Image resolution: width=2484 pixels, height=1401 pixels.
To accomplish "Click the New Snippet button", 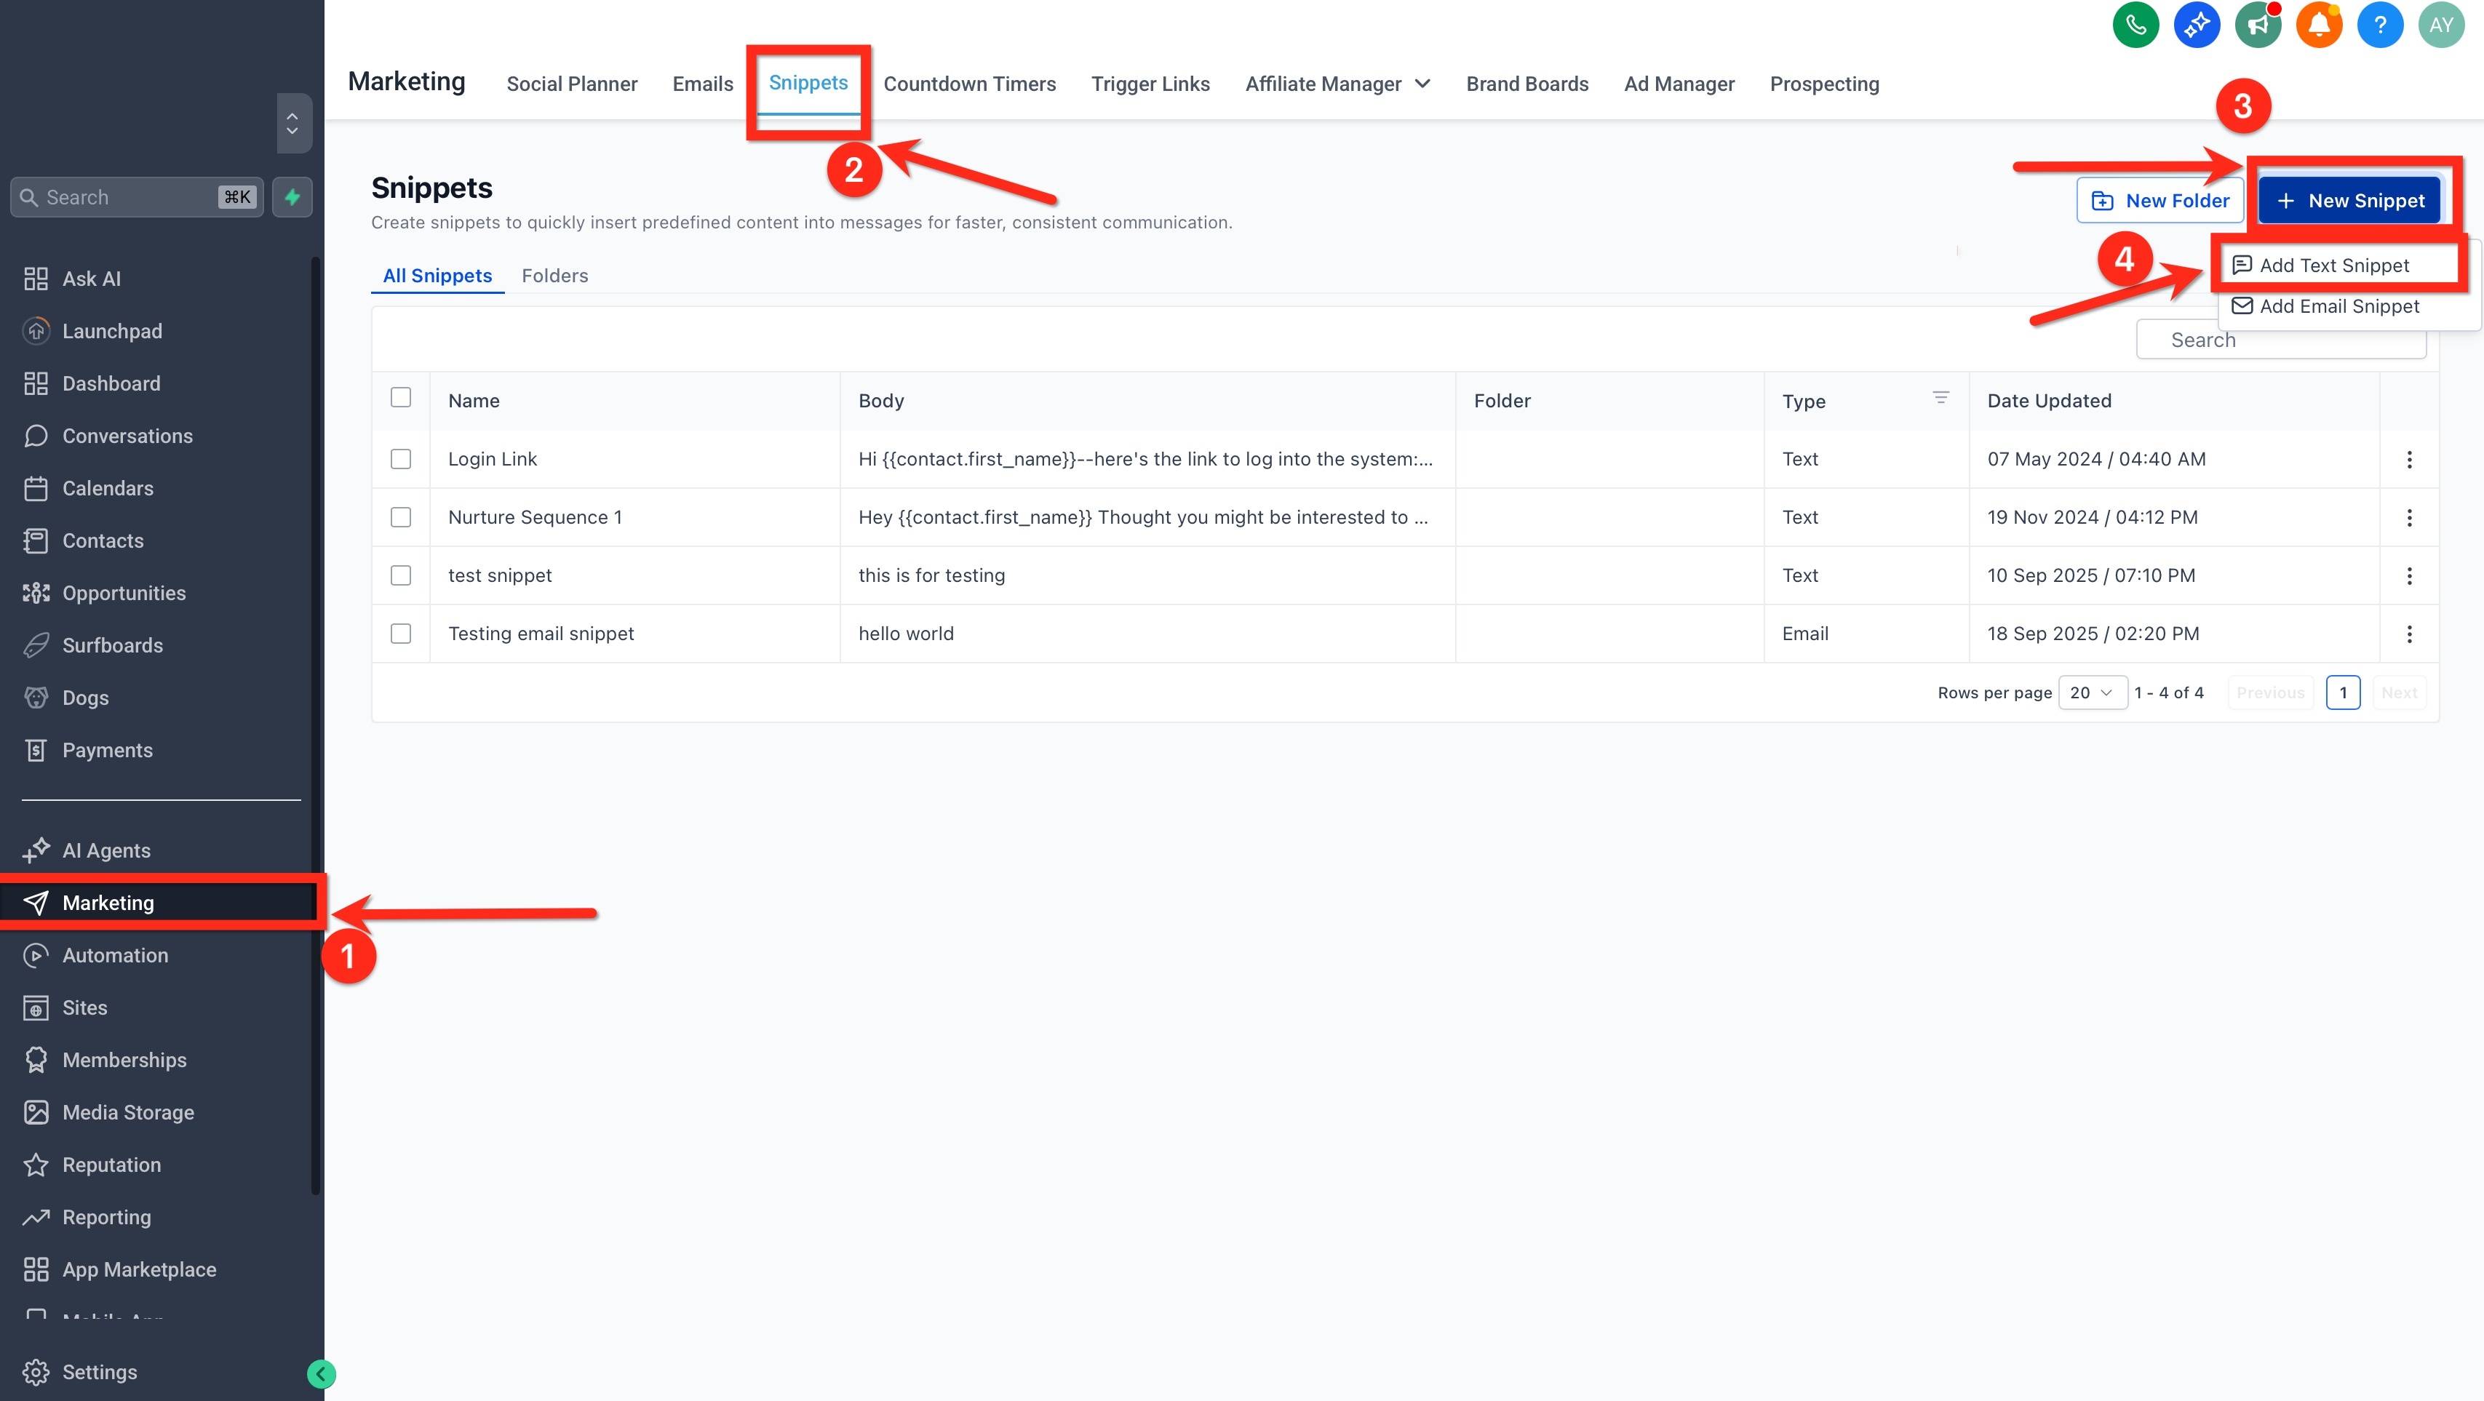I will 2350,201.
